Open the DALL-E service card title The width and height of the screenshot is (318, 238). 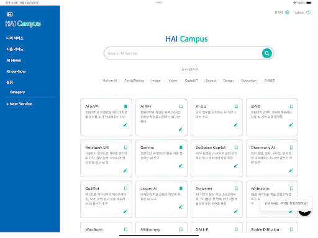pyautogui.click(x=202, y=229)
